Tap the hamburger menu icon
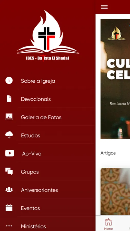 coord(104,7)
